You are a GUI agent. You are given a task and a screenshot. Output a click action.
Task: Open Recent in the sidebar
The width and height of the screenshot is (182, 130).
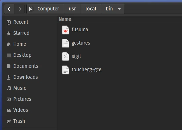click(29, 22)
